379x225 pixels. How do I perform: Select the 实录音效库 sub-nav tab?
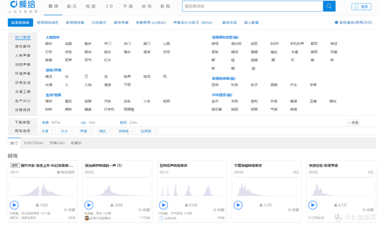(x=20, y=22)
